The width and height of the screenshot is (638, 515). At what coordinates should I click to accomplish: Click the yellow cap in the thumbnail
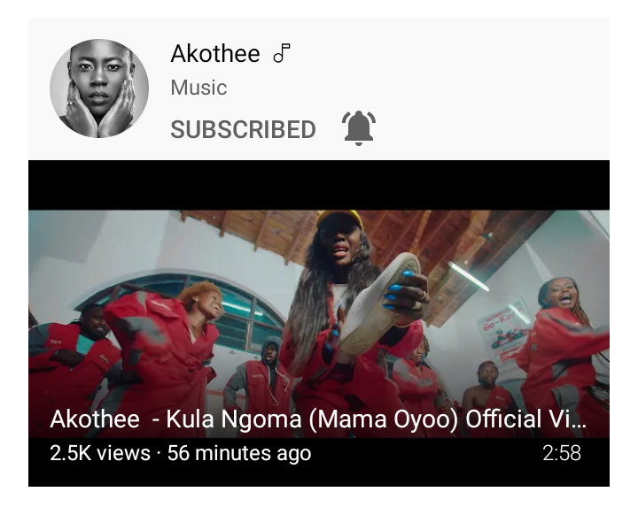click(x=337, y=218)
